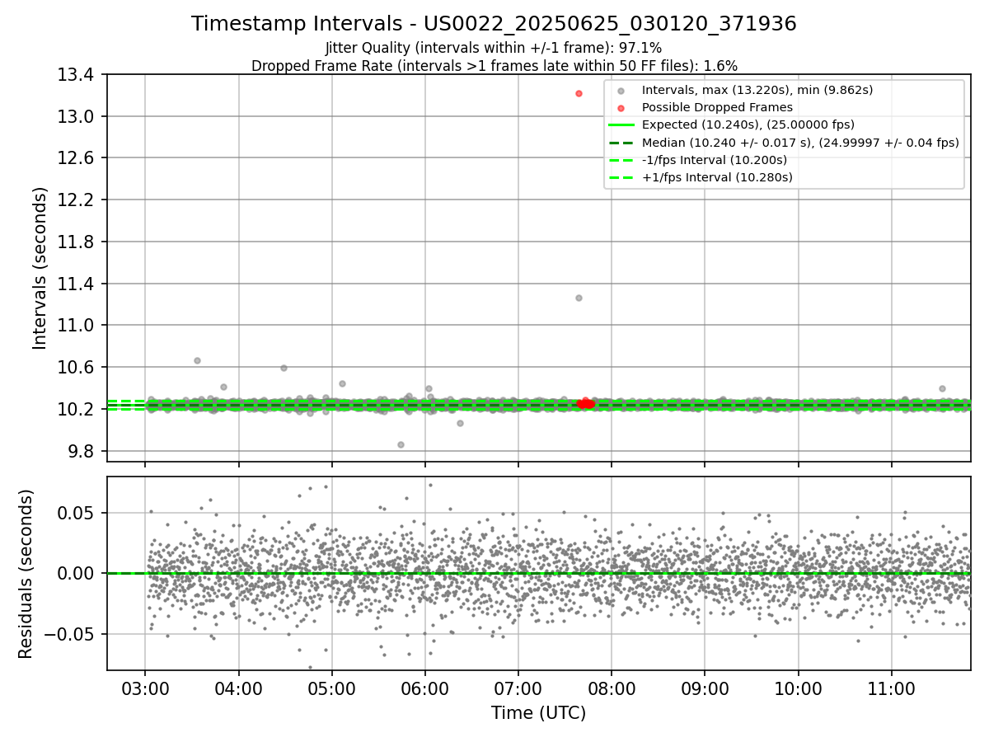Image resolution: width=989 pixels, height=742 pixels.
Task: Select the 'Dropped Frame Rate' 1.6% subtitle line
Action: [494, 65]
